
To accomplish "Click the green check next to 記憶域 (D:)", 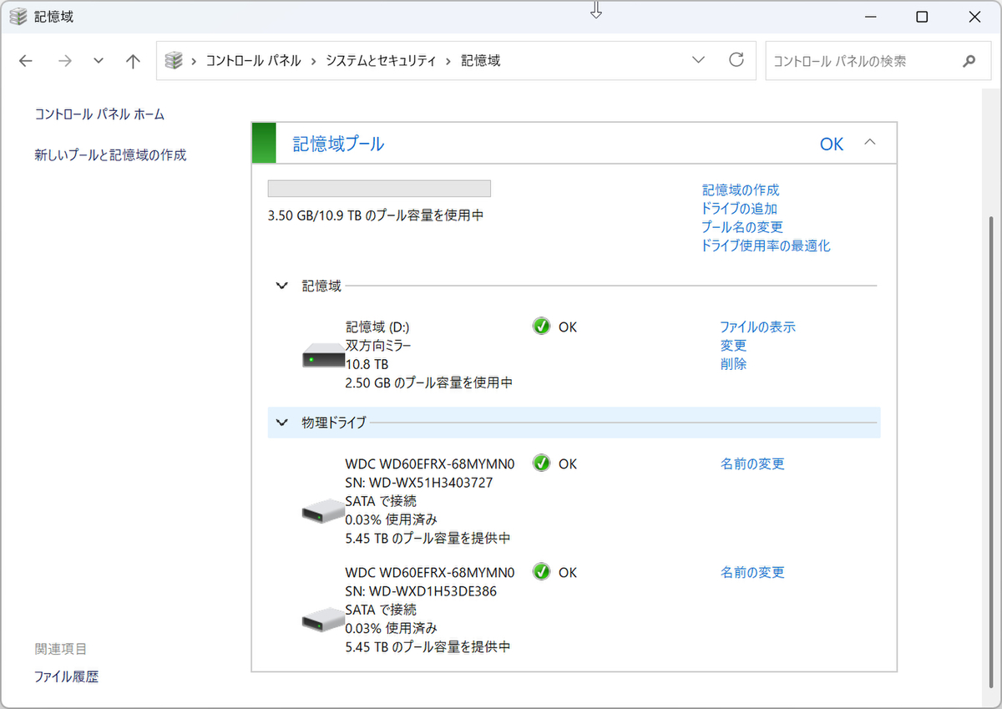I will click(541, 327).
